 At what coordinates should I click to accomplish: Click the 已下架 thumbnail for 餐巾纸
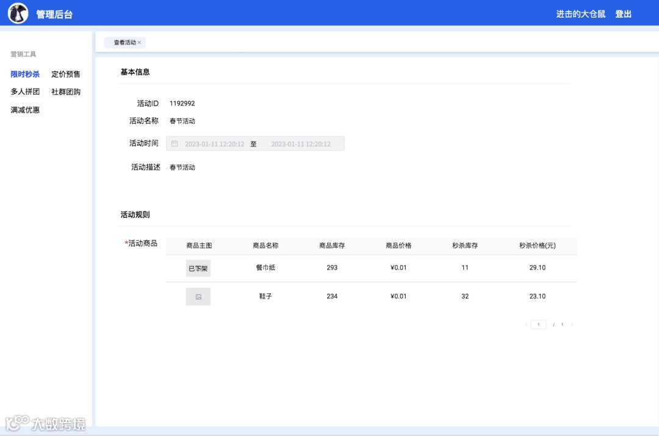pyautogui.click(x=198, y=268)
